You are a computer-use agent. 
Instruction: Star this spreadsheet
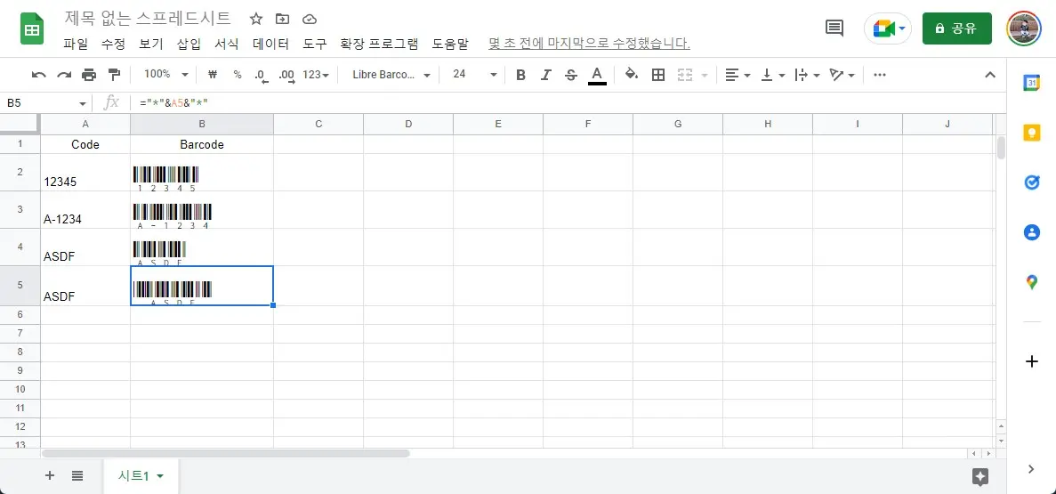(256, 19)
